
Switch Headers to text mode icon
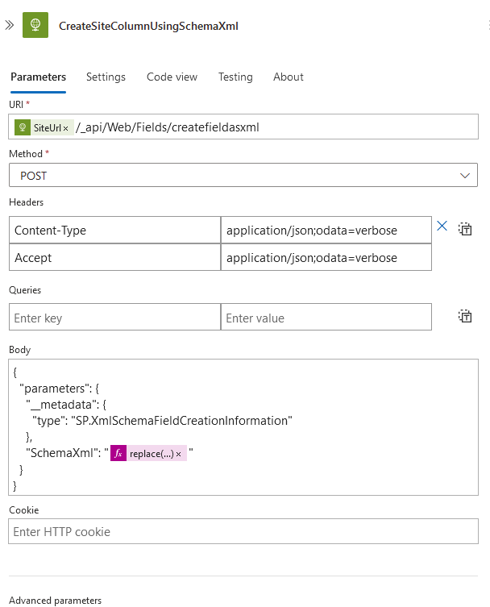pyautogui.click(x=465, y=229)
